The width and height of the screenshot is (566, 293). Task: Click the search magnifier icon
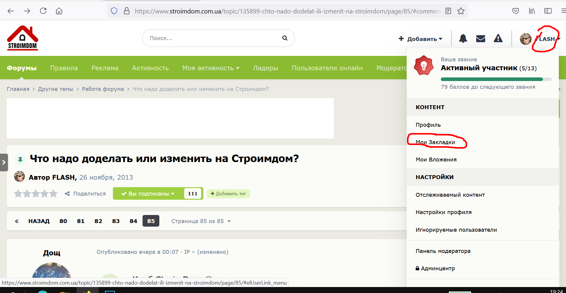[x=285, y=38]
